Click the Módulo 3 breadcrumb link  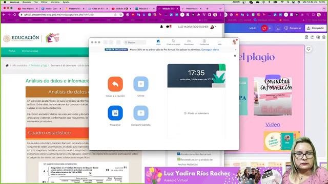point(39,65)
